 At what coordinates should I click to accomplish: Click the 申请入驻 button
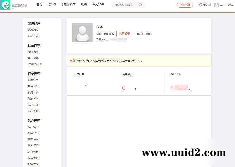click(185, 5)
